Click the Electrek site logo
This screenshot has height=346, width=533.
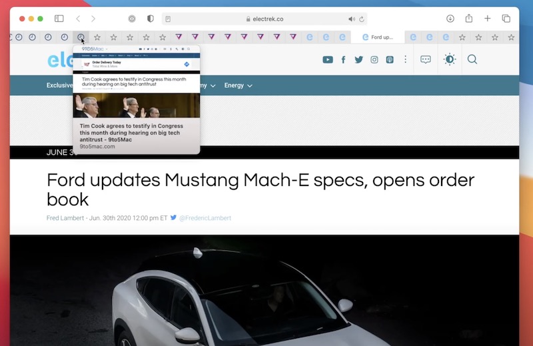click(x=61, y=60)
